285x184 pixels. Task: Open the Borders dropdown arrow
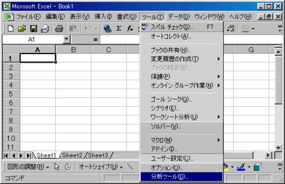pos(253,29)
